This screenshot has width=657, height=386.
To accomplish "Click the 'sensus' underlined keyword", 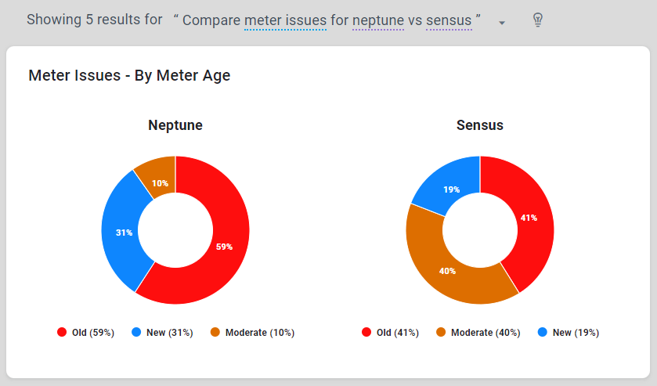I will pyautogui.click(x=449, y=20).
